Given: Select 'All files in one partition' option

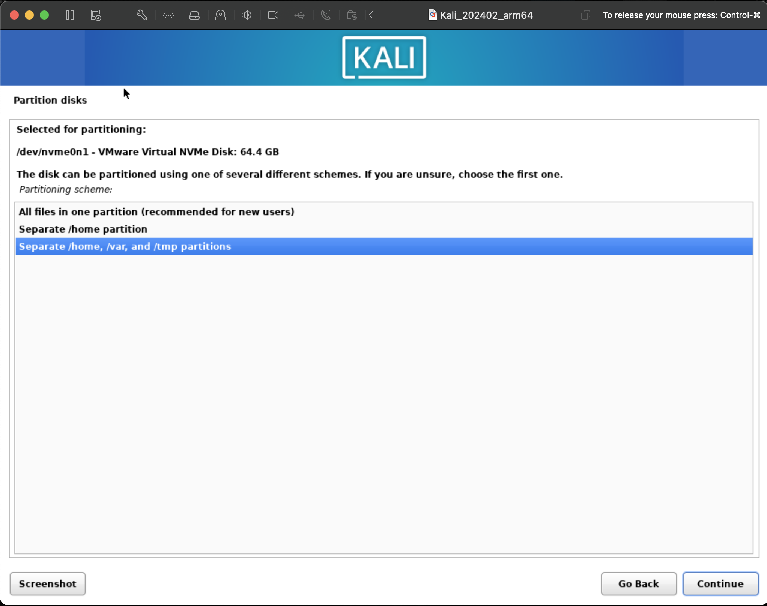Looking at the screenshot, I should pyautogui.click(x=156, y=211).
